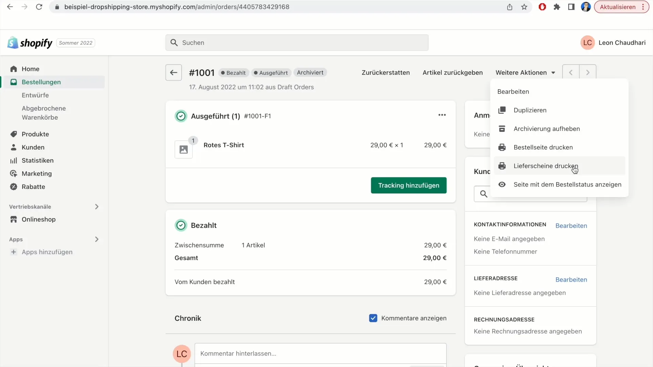This screenshot has height=367, width=653.
Task: Click the search magnifier in customer section
Action: click(x=484, y=194)
